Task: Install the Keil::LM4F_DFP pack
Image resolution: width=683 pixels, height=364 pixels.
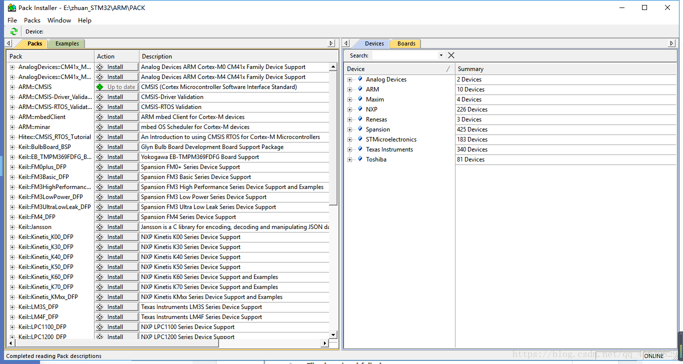Action: pyautogui.click(x=116, y=317)
